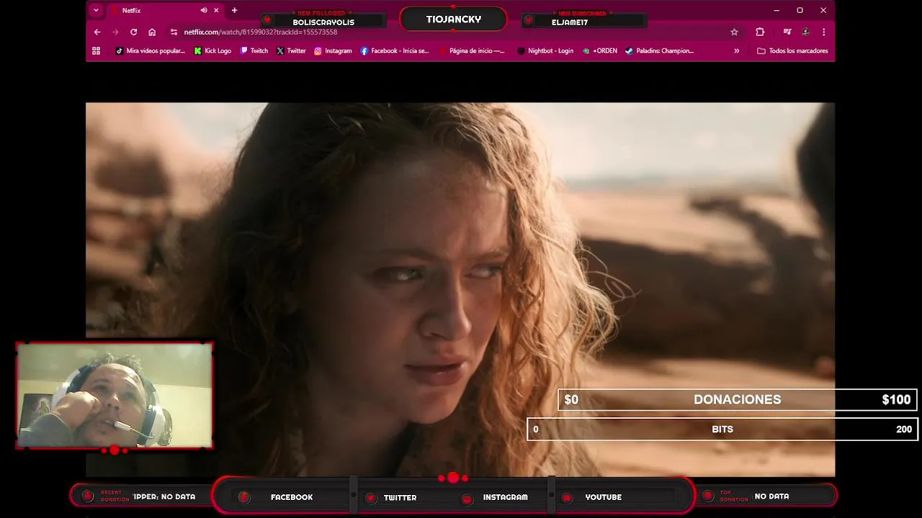The width and height of the screenshot is (922, 518).
Task: Open Chrome three-dot menu
Action: [x=823, y=32]
